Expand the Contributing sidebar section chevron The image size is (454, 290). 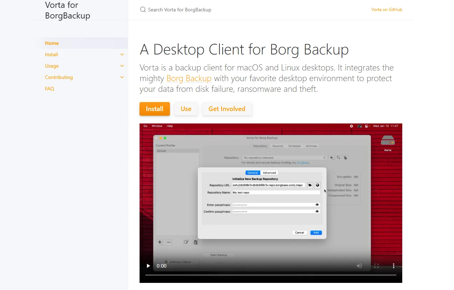(122, 77)
